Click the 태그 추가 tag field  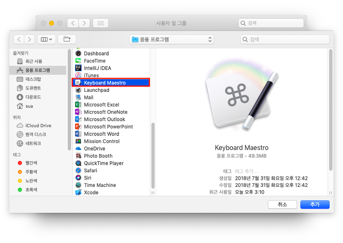pos(246,171)
